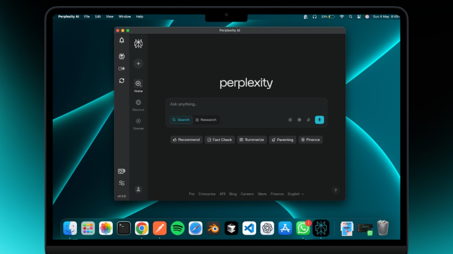Attach a file with the paperclip icon
Screen dimensions: 453x254
click(x=308, y=120)
